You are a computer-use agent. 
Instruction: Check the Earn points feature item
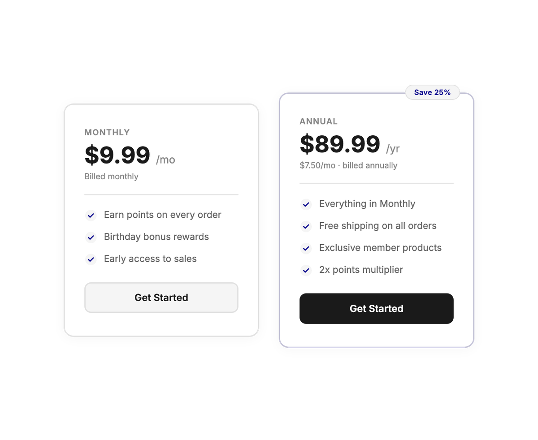click(162, 215)
